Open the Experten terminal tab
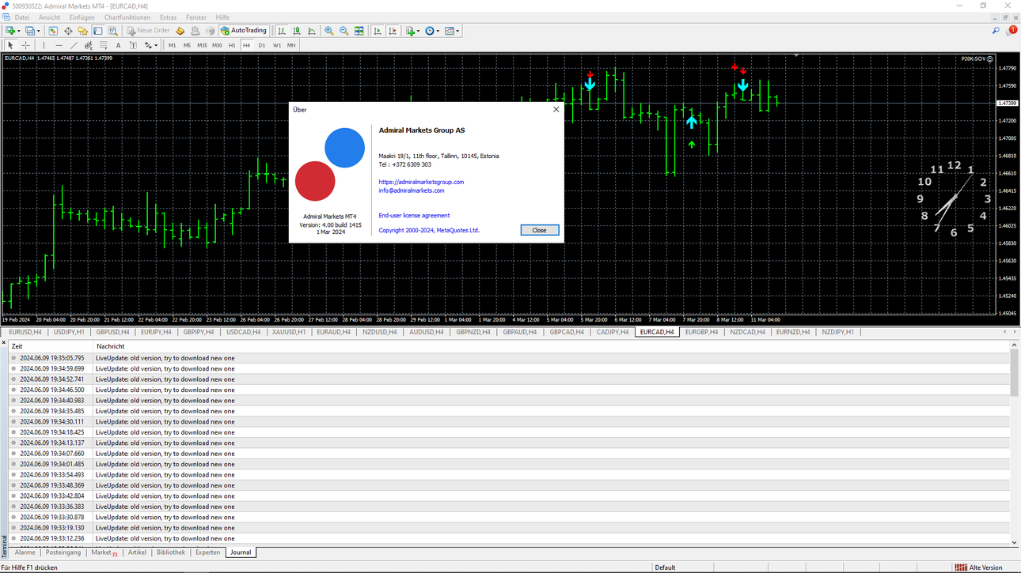This screenshot has width=1021, height=573. pos(207,552)
